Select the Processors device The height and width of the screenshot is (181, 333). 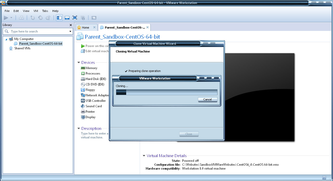point(93,73)
